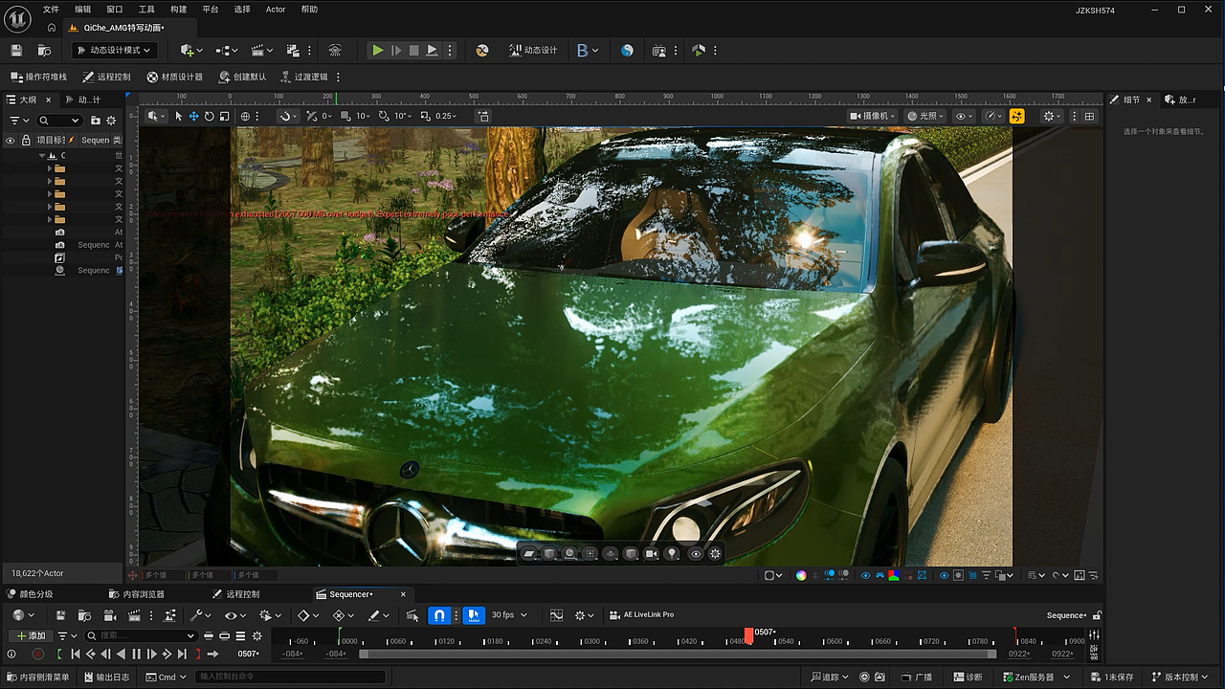Image resolution: width=1225 pixels, height=689 pixels.
Task: Open the 帮助 menu
Action: 309,10
